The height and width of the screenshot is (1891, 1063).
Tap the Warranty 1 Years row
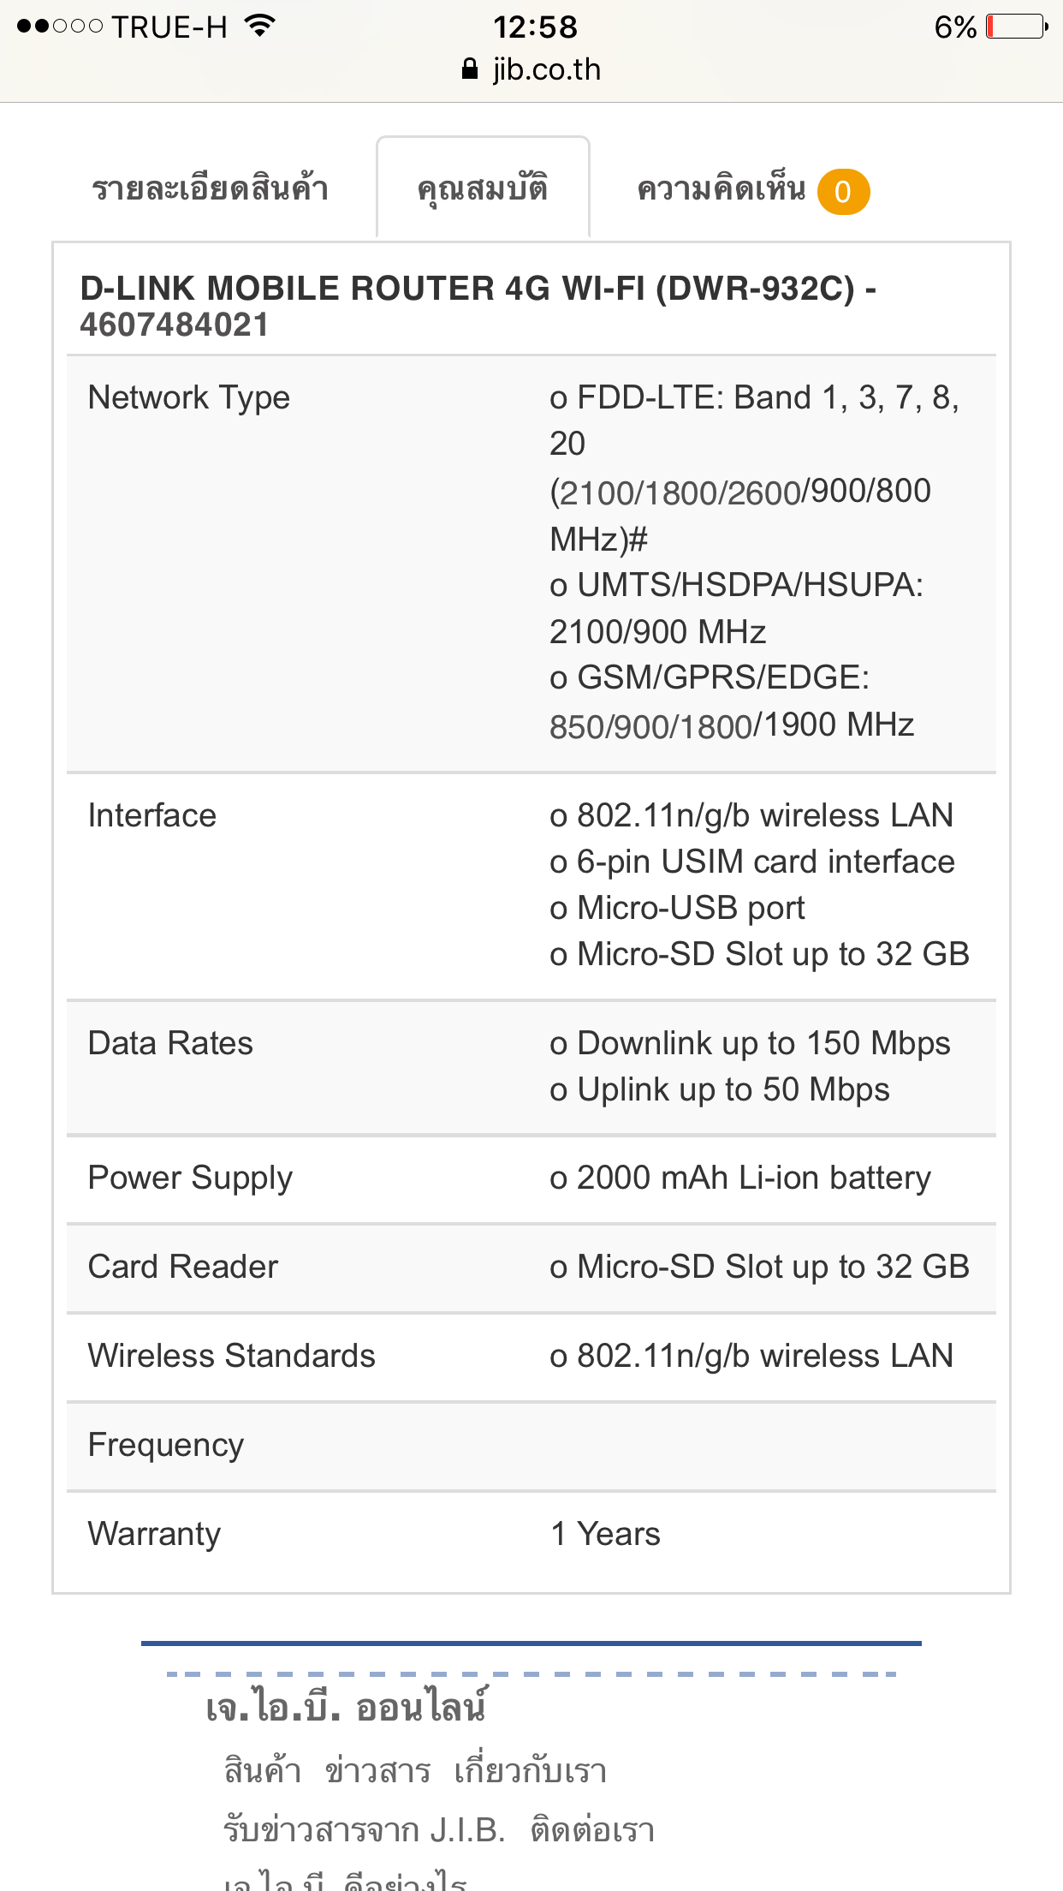pos(531,1534)
